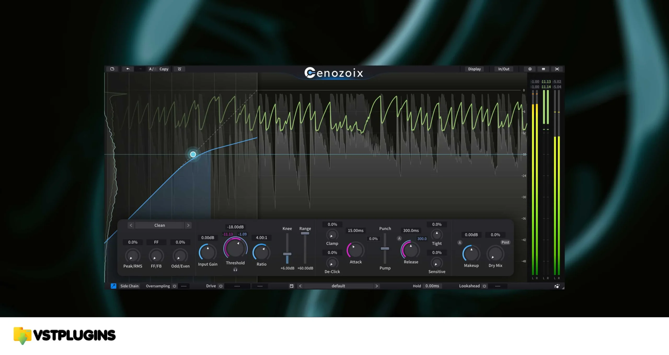This screenshot has height=355, width=669.
Task: Click the Makeup knob
Action: click(x=471, y=253)
